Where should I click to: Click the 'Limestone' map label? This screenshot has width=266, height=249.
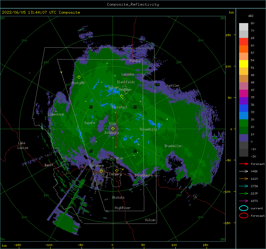[56, 114]
